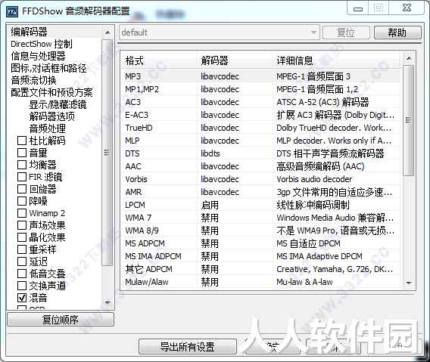Select the 解码器选项 sidebar entry
The image size is (430, 362).
[51, 116]
